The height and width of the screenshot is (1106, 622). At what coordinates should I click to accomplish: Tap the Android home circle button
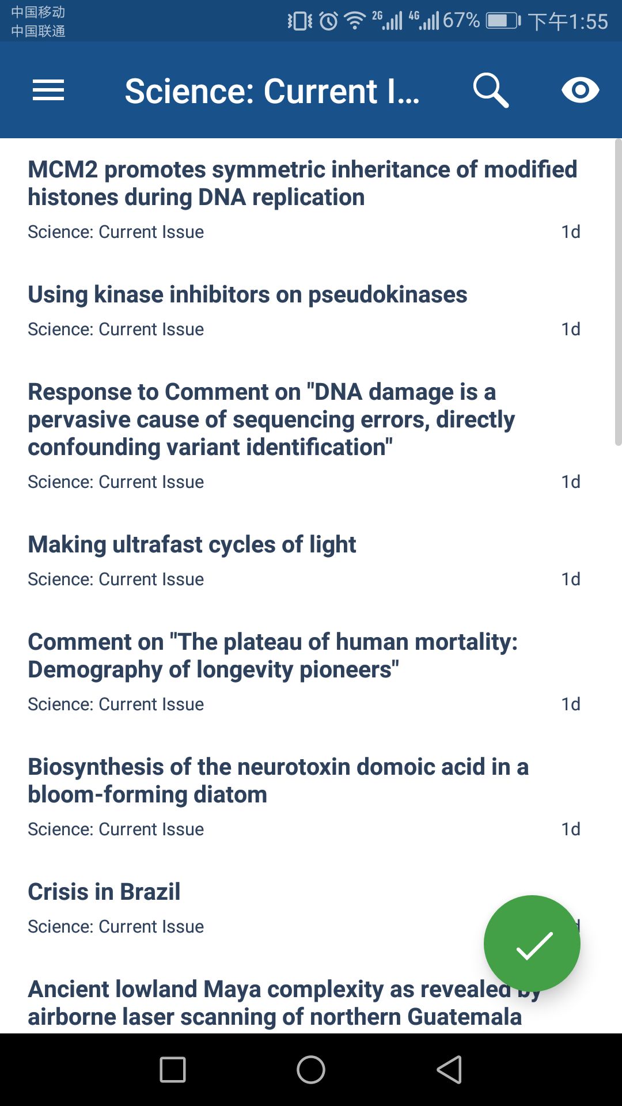point(311,1070)
